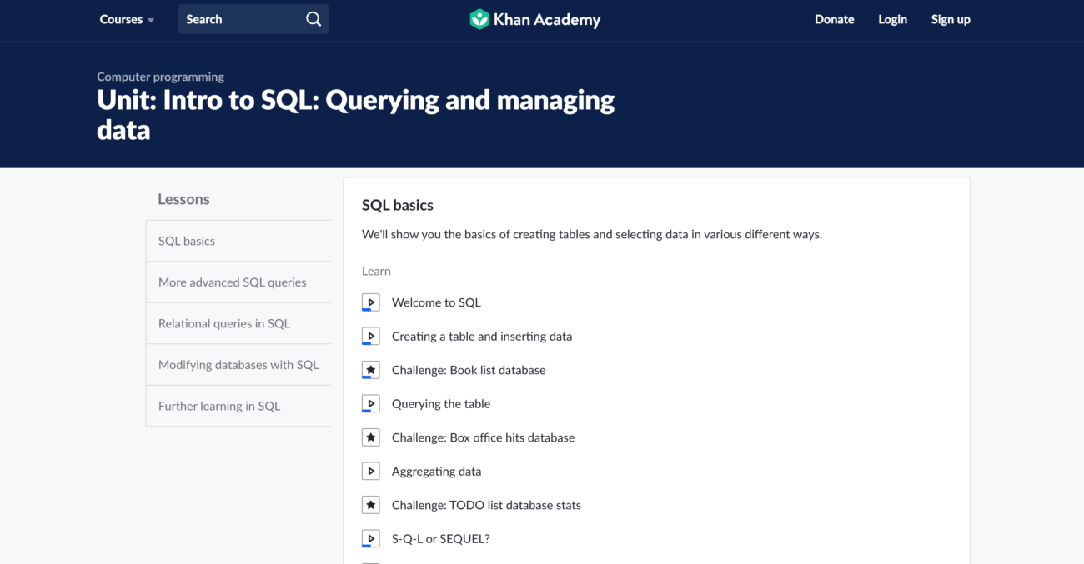1084x564 pixels.
Task: Select the More advanced SQL queries lesson
Action: tap(232, 282)
